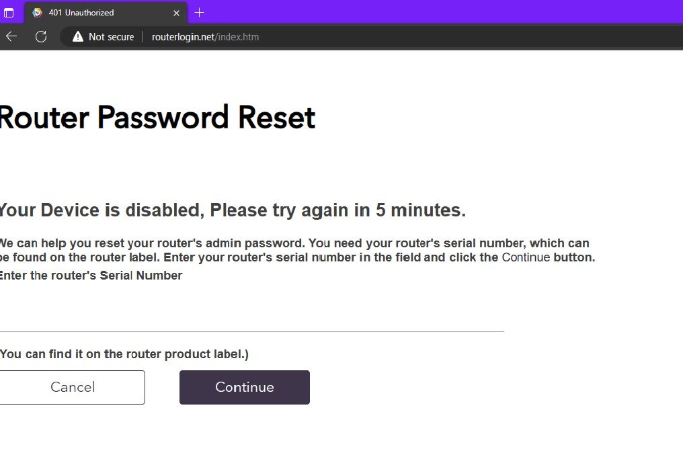Screen dimensions: 683x461
Task: Click the Enter the router's Serial Number label
Action: [x=91, y=275]
